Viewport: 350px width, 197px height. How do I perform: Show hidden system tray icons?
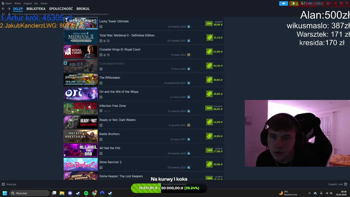(310, 193)
